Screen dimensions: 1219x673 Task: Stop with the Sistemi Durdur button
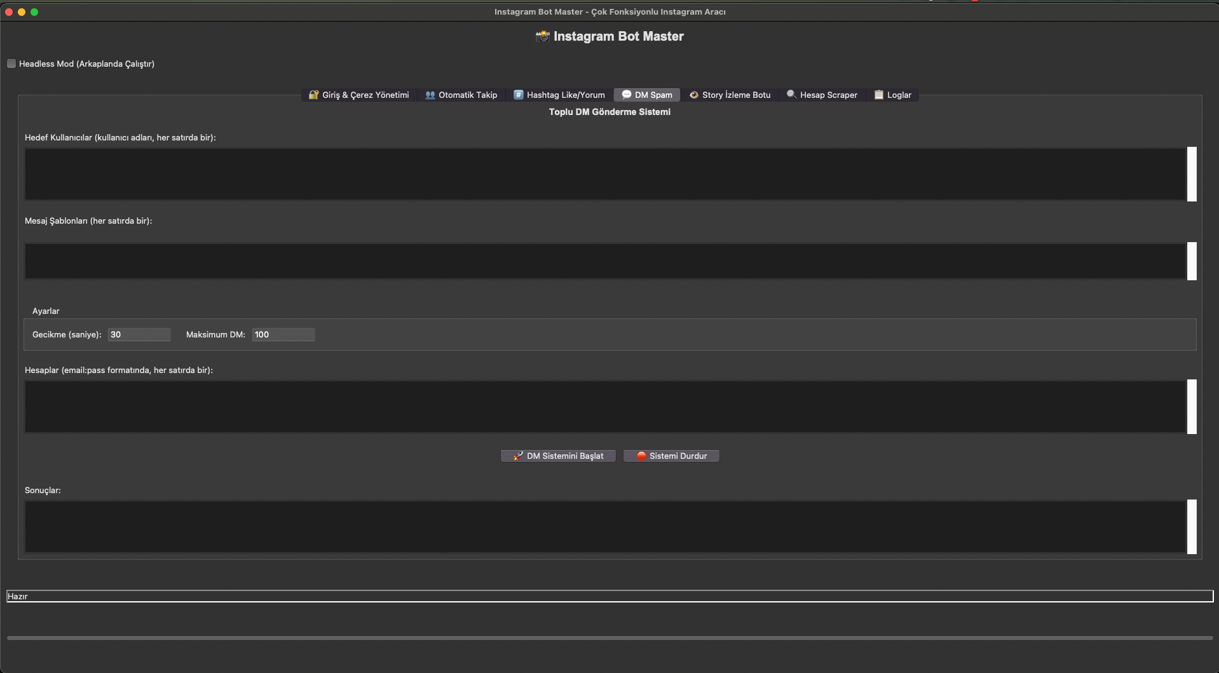pos(671,456)
